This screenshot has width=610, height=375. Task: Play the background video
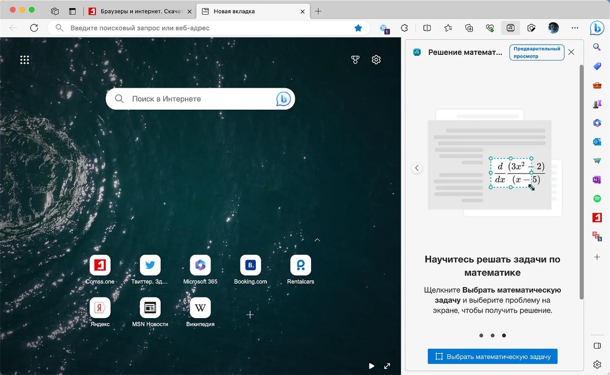coord(372,365)
